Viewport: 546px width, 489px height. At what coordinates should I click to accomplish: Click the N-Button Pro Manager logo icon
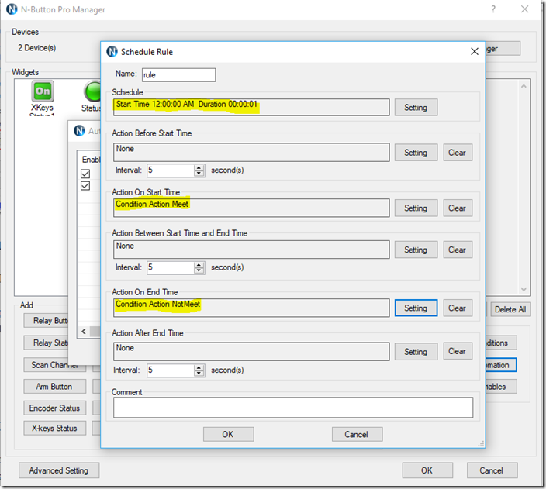12,9
